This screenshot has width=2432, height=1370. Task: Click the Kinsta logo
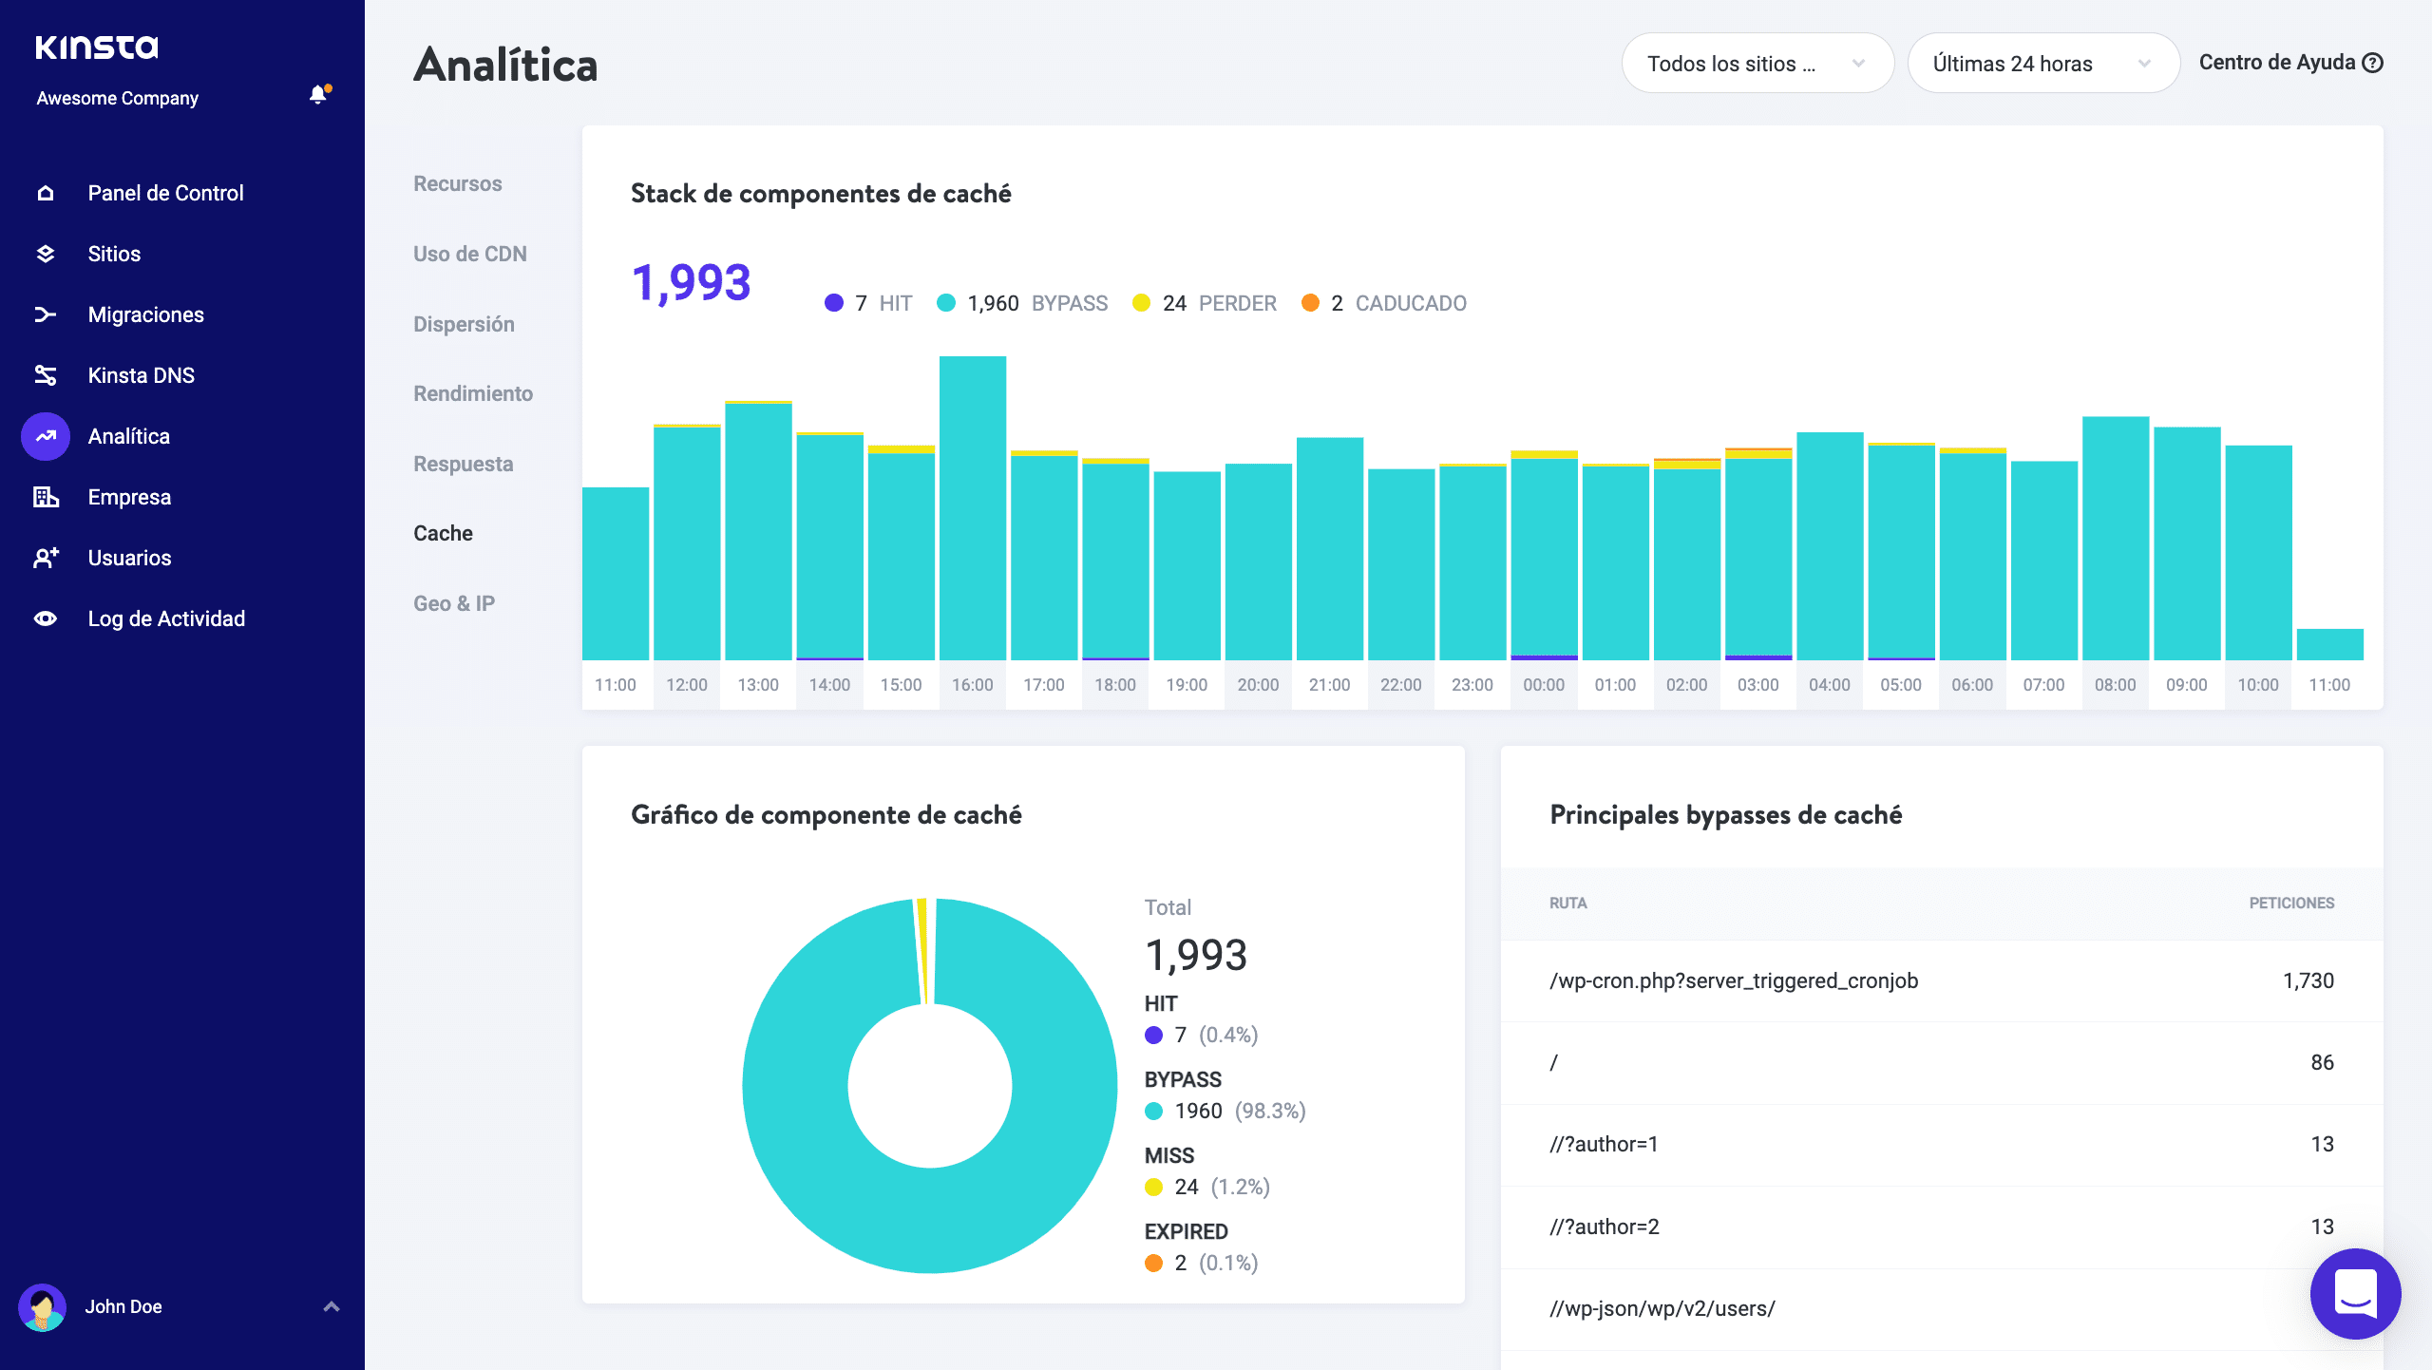tap(97, 47)
